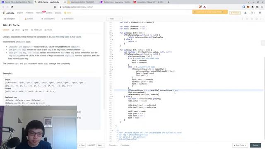The image size is (265, 149).
Task: Reload the page with the browser refresh icon
Action: tap(12, 7)
